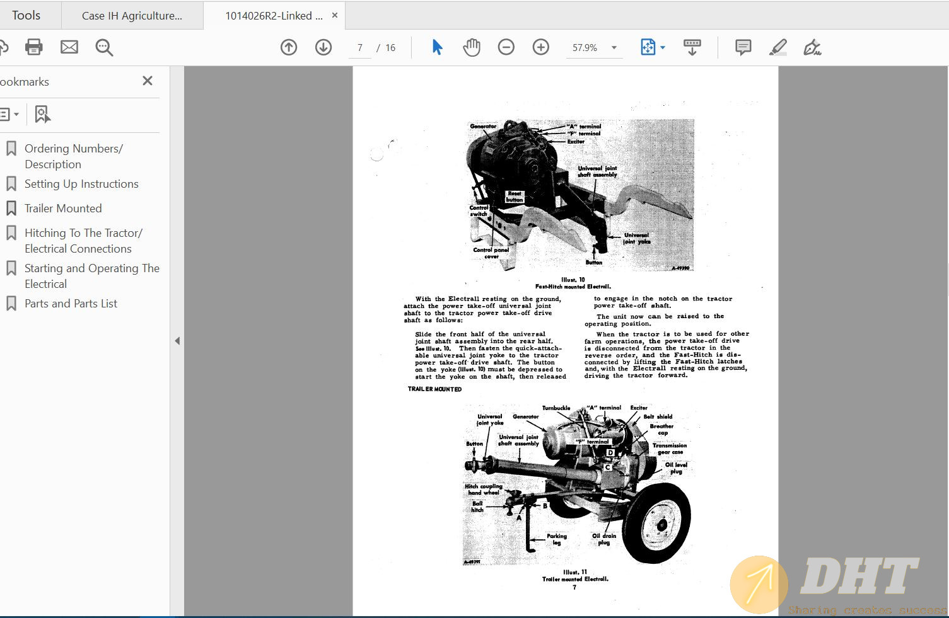Click the page number input field

360,48
